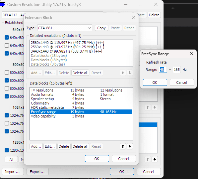Click the disabled move-down arrow under Detailed resolutions
Viewport: 198px width, 179px height.
click(x=130, y=73)
